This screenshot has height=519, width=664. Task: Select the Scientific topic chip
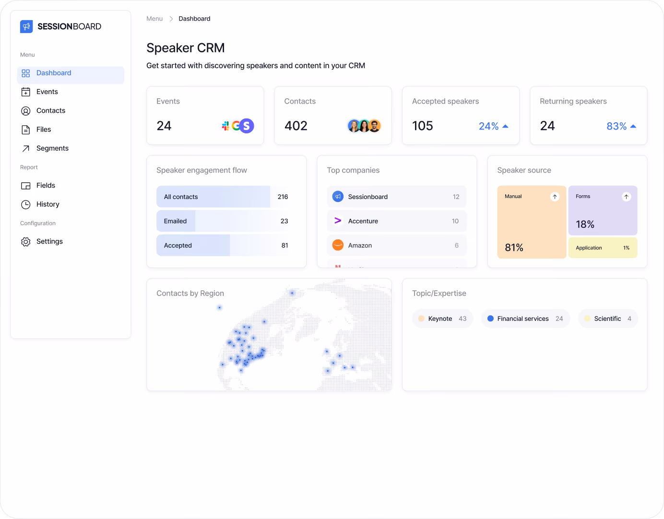(608, 318)
